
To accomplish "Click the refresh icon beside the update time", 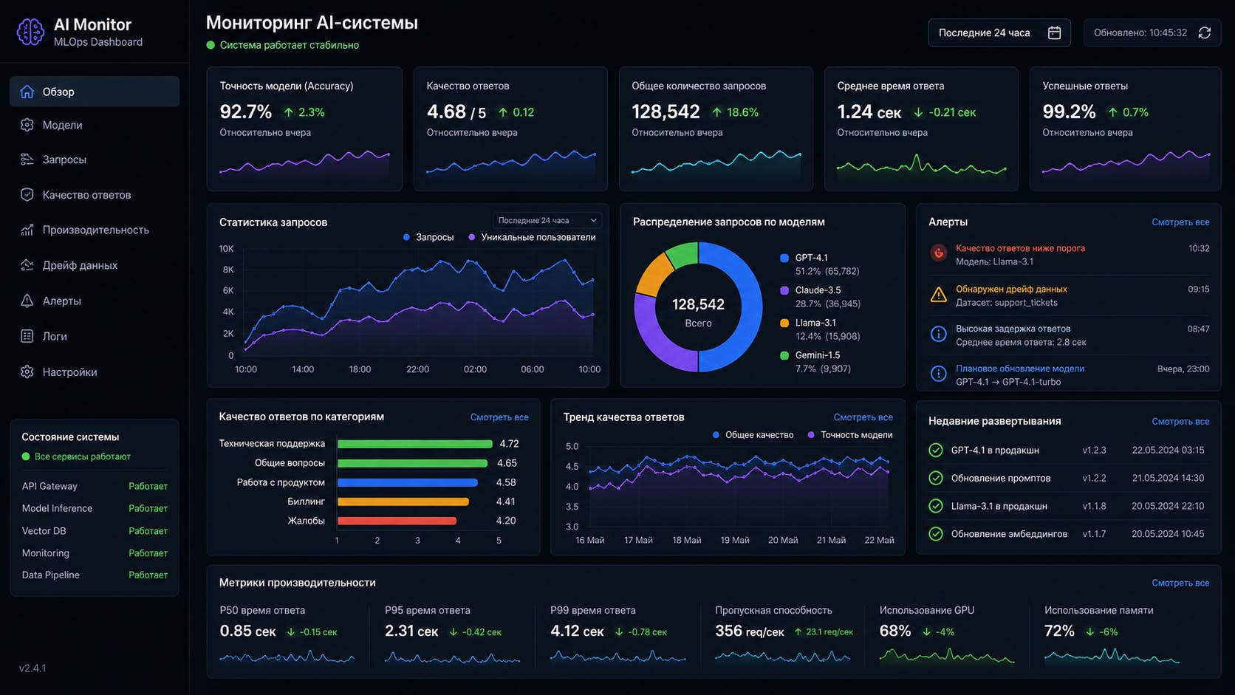I will 1204,32.
